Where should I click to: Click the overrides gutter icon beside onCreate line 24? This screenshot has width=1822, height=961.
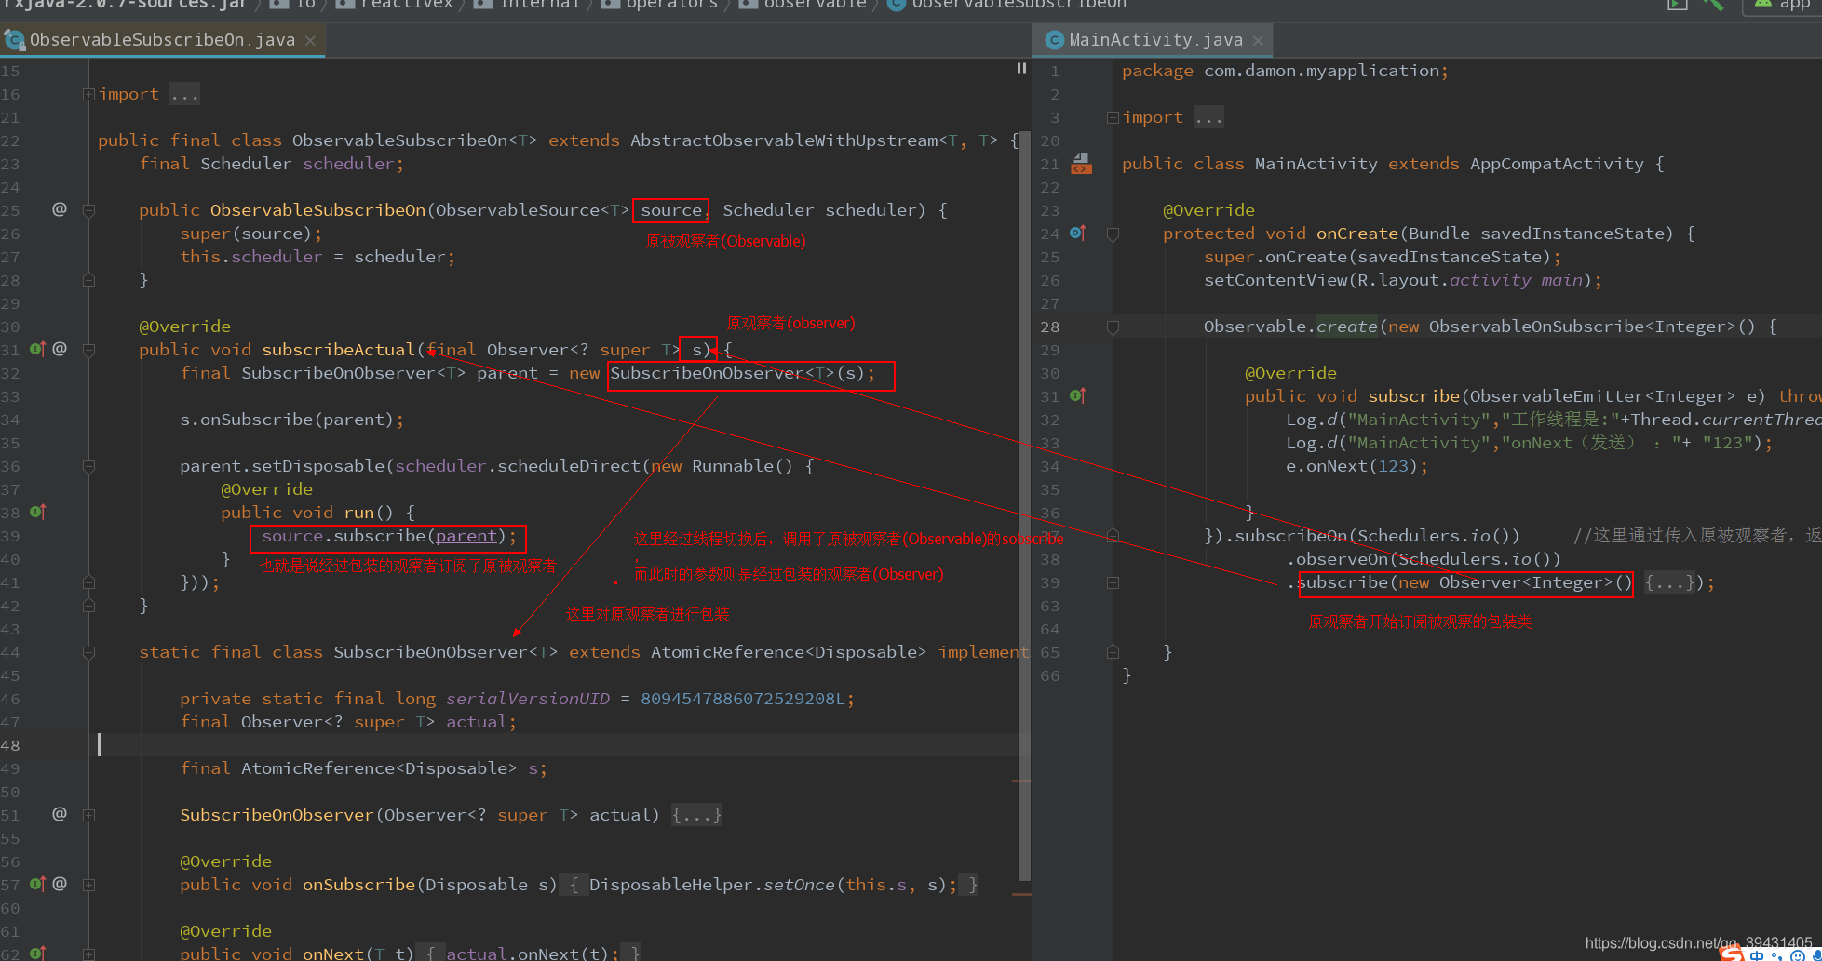pos(1078,233)
